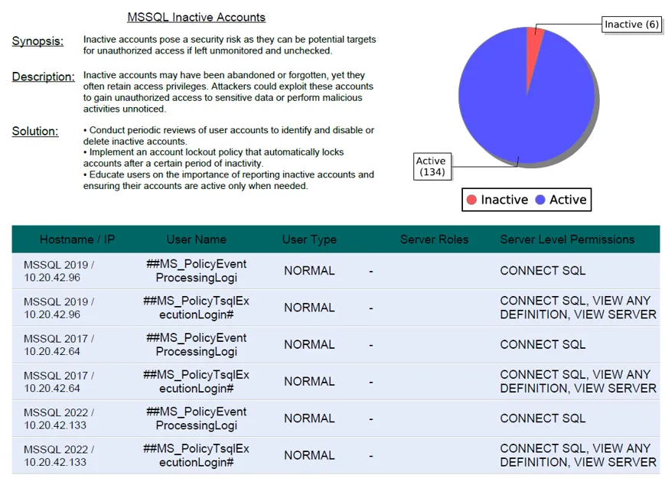This screenshot has width=665, height=482.
Task: Select the Description heading
Action: point(44,77)
